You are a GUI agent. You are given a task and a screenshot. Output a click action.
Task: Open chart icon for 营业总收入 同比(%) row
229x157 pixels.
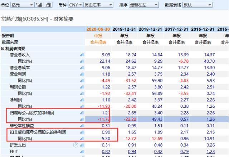(82, 61)
